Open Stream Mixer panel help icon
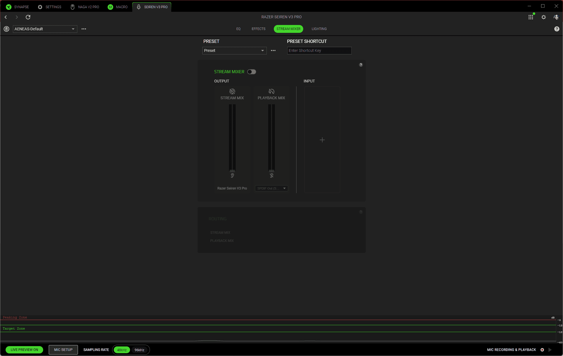 tap(361, 65)
